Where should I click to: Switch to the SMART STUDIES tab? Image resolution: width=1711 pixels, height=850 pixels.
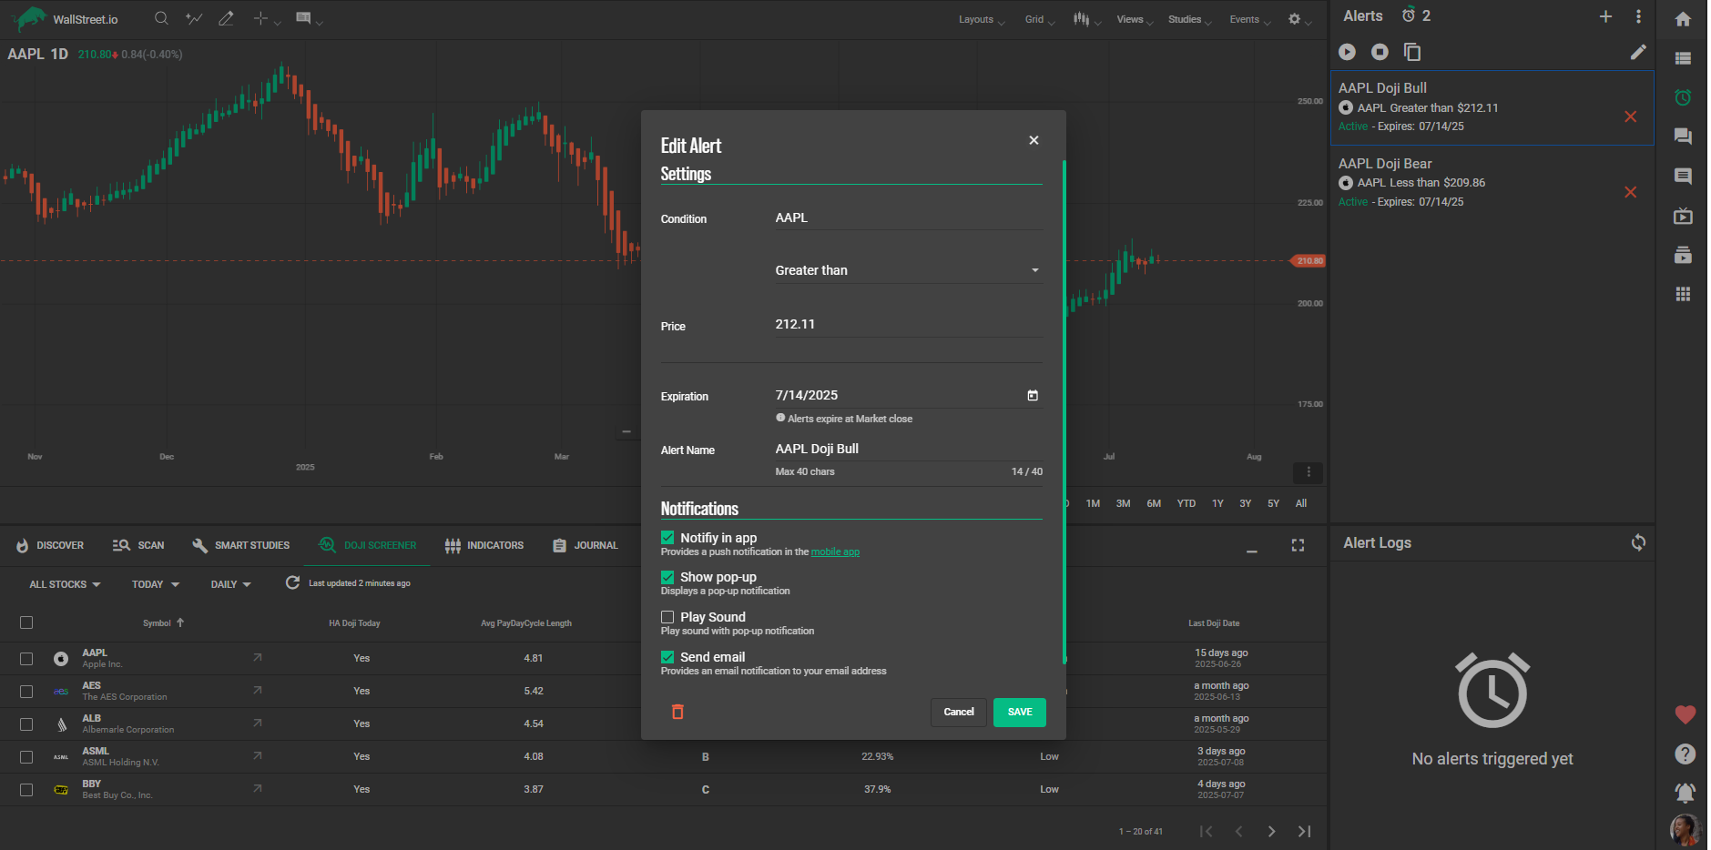tap(240, 545)
